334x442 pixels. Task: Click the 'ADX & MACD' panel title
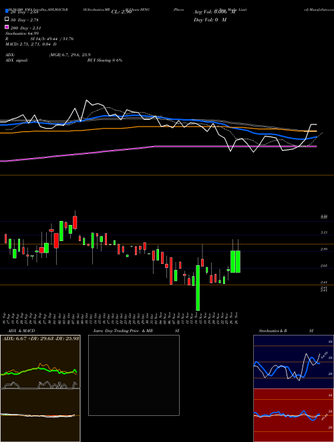pos(21,331)
